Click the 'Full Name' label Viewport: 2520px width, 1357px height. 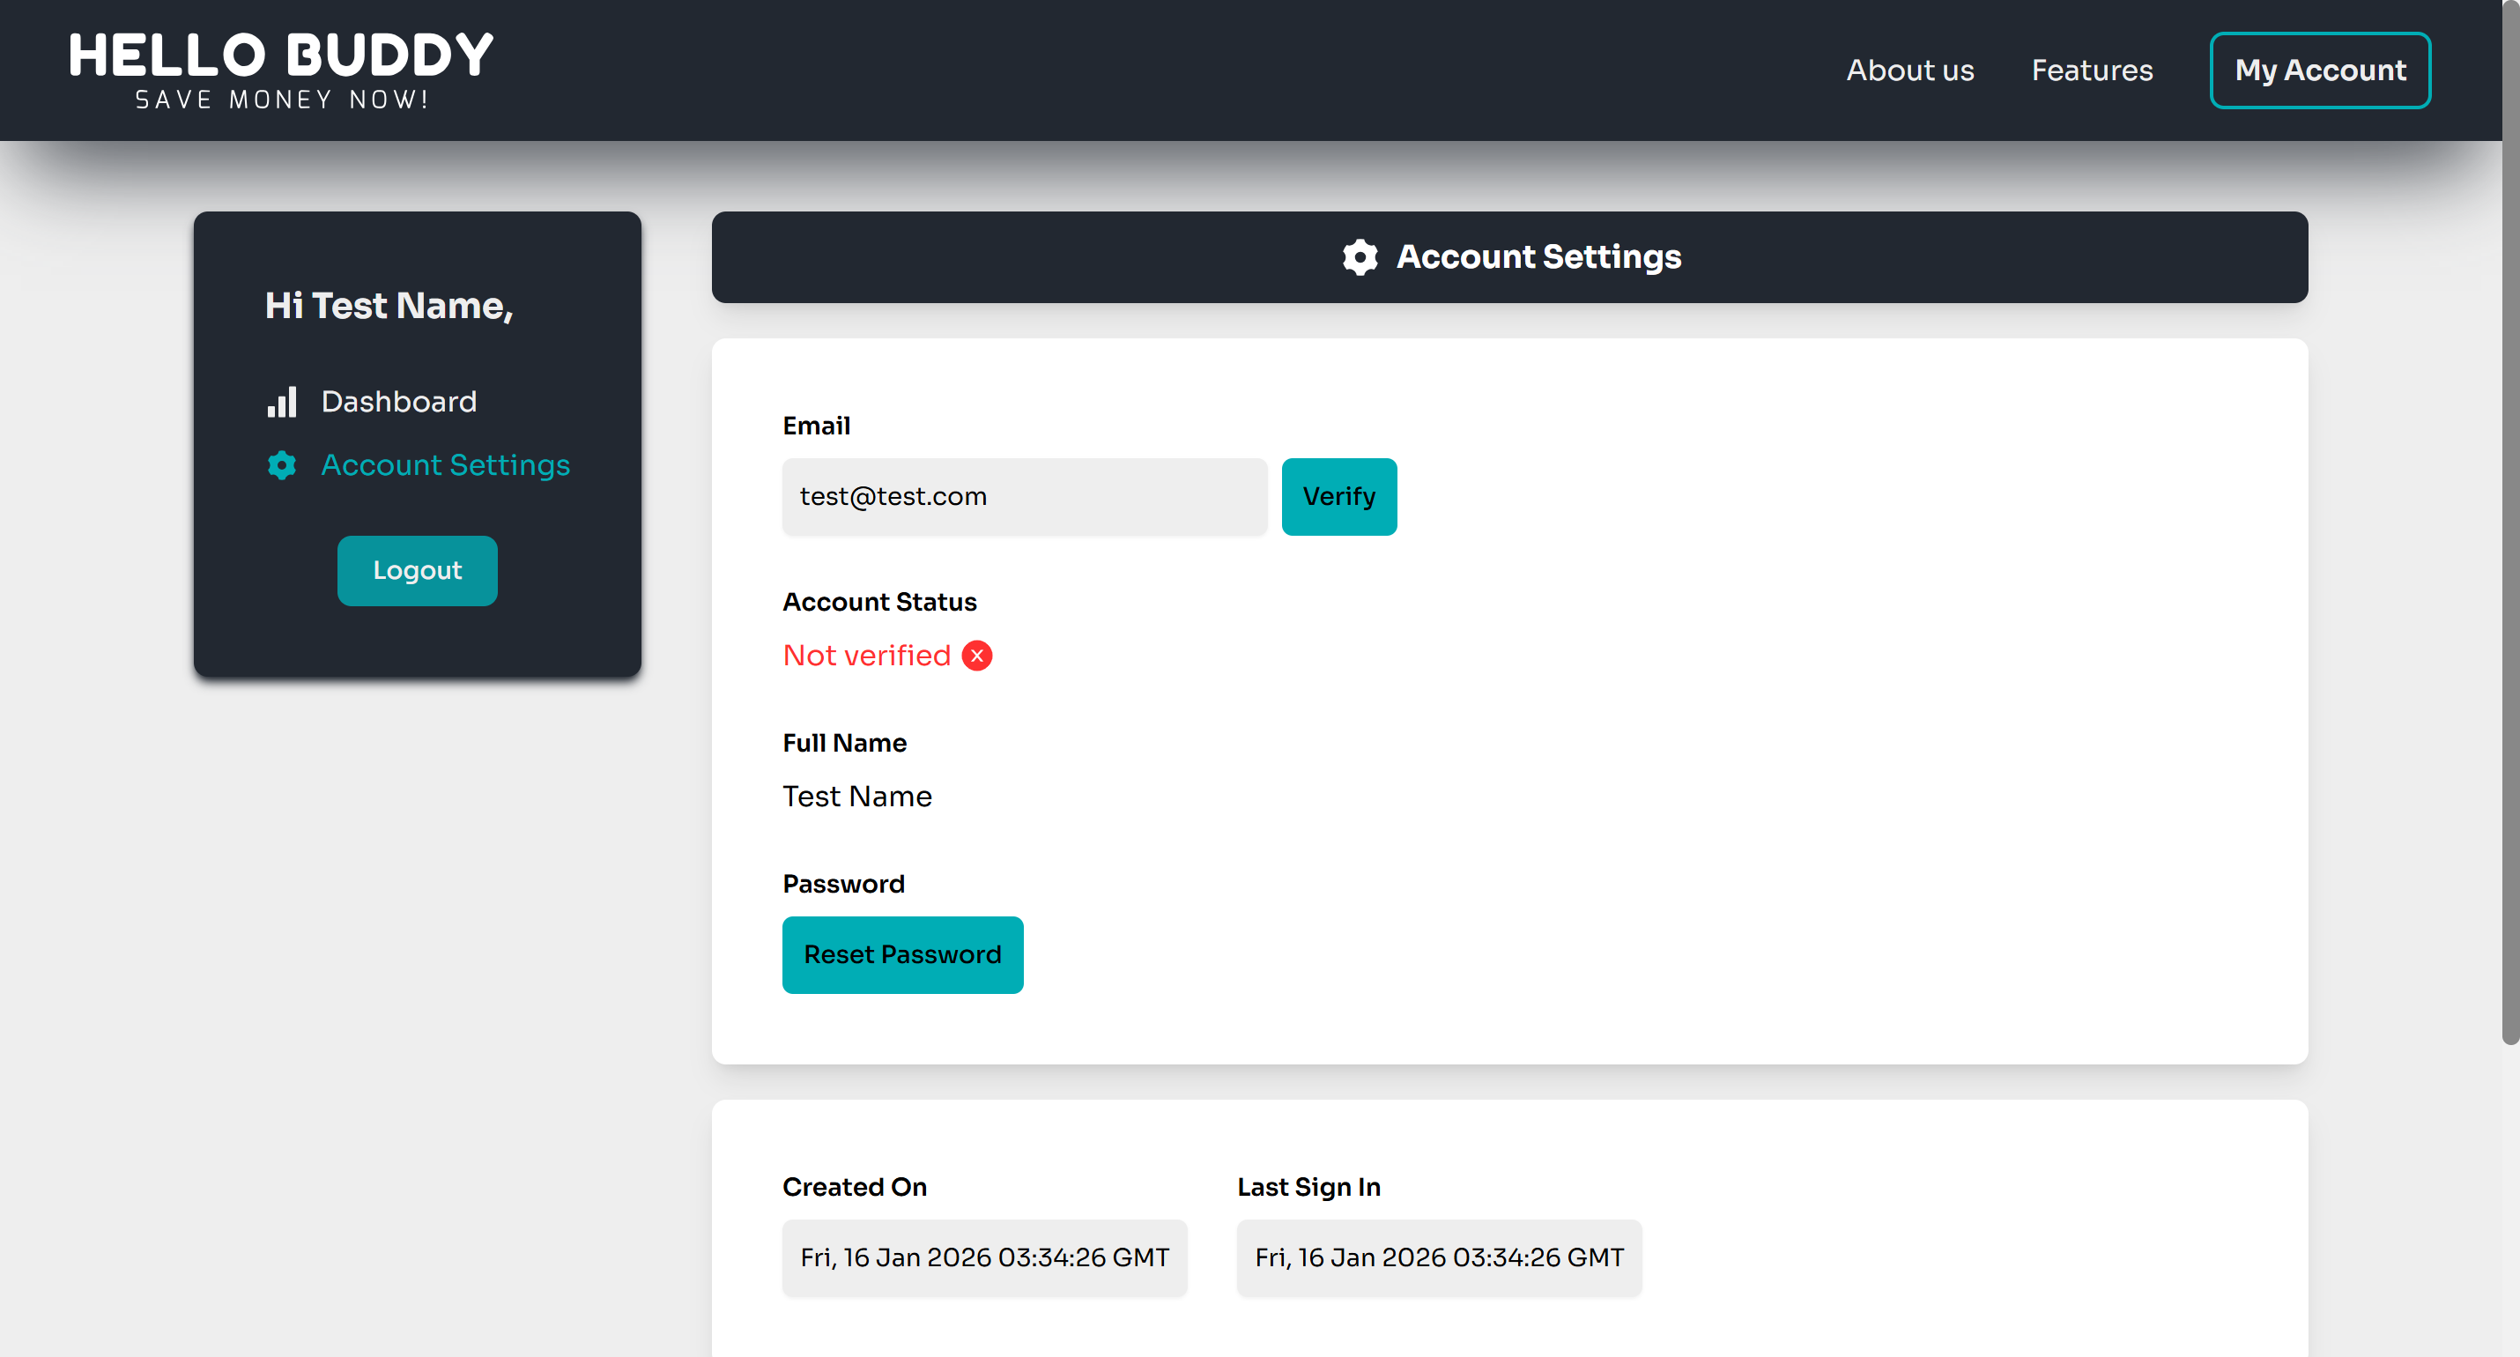click(x=844, y=744)
